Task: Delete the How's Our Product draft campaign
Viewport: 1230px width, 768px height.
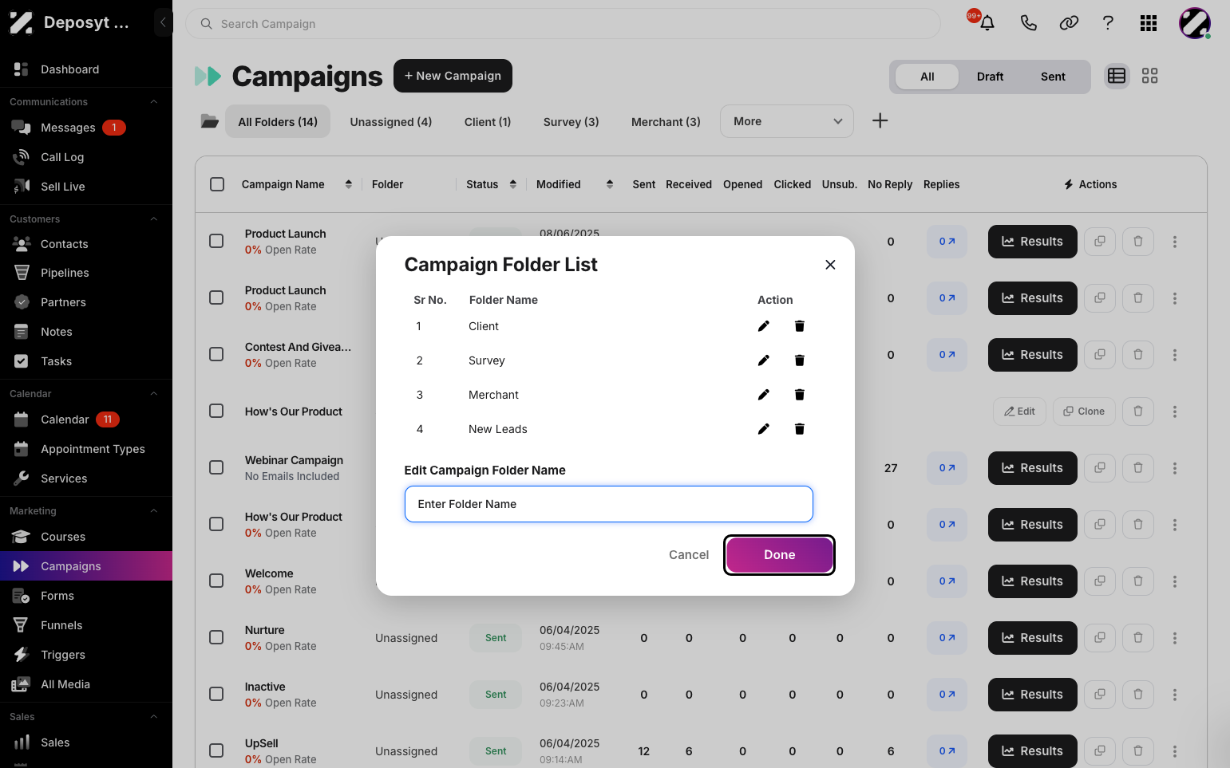Action: 1137,412
